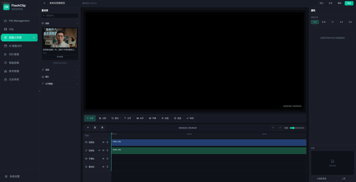Click the 字幕 subtitle tool

click(x=152, y=118)
